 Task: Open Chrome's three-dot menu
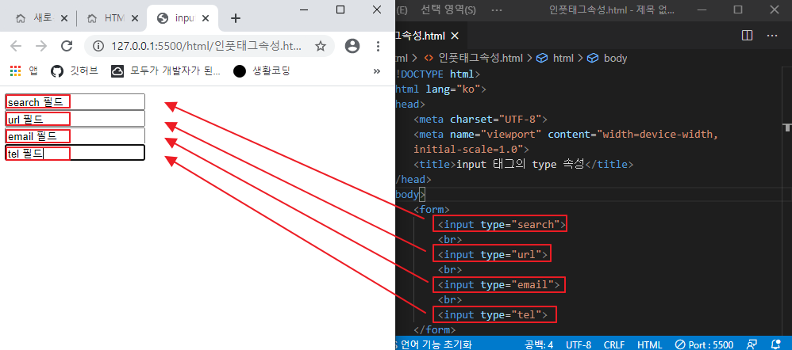[379, 47]
